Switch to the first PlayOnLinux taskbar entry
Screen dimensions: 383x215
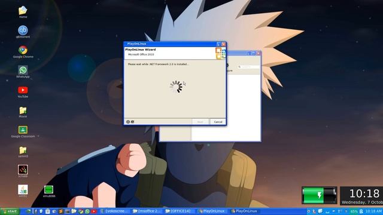click(213, 211)
